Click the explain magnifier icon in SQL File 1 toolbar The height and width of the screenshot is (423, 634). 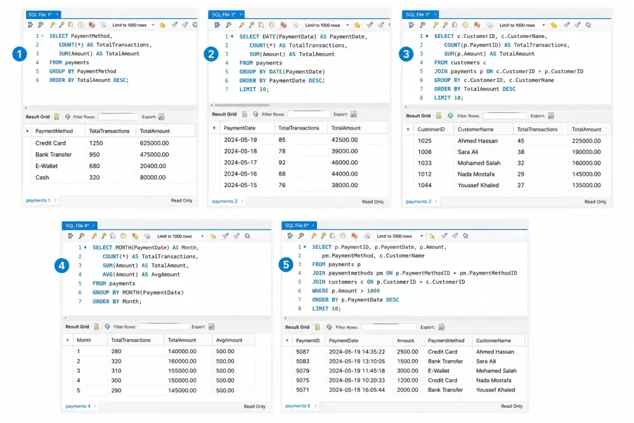[x=71, y=25]
